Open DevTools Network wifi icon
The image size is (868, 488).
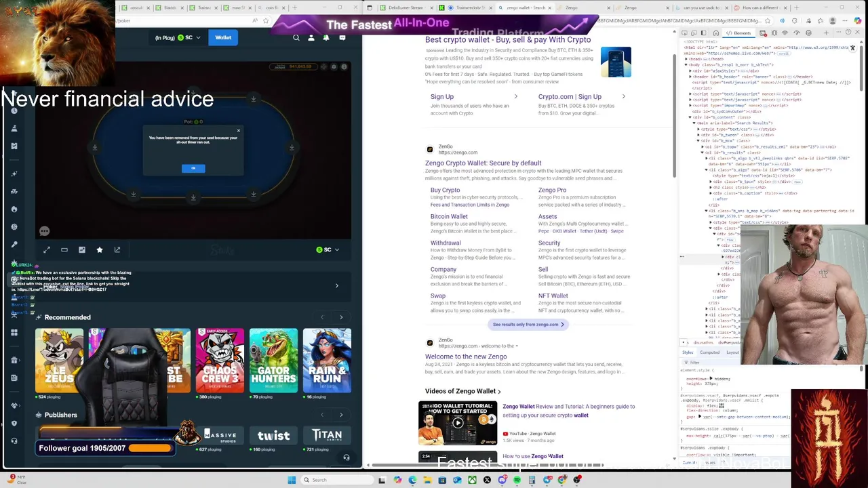pos(785,33)
